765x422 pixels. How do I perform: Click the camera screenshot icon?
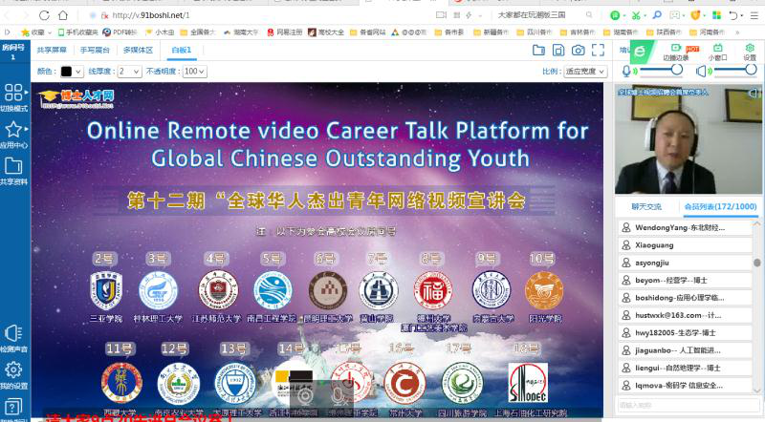[579, 50]
